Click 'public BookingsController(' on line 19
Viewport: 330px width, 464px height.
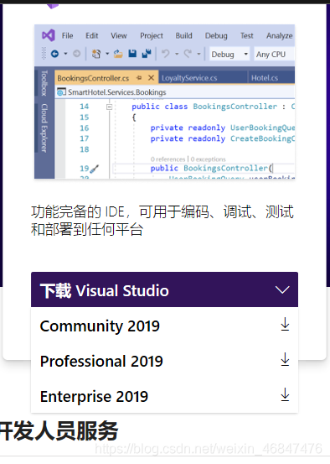coord(212,168)
